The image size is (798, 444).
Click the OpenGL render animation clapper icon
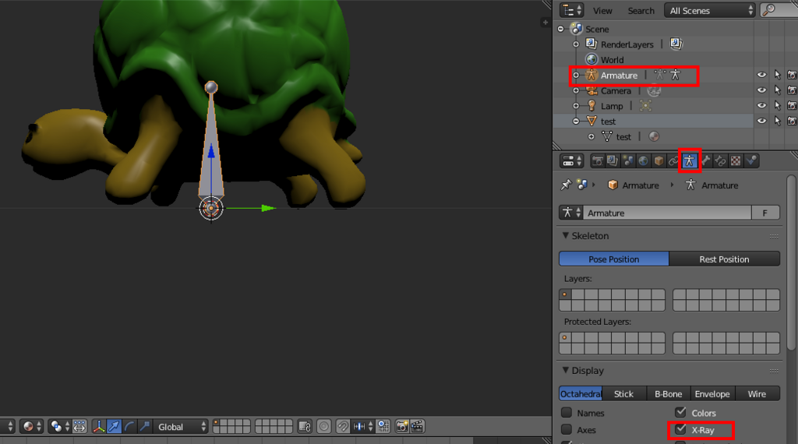418,426
